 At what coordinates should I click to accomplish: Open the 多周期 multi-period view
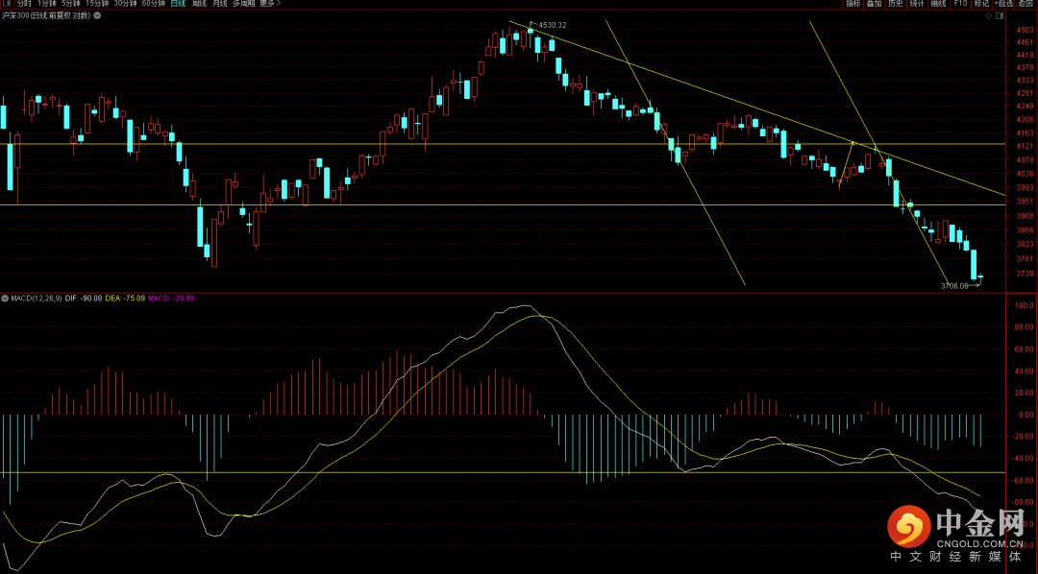[243, 3]
